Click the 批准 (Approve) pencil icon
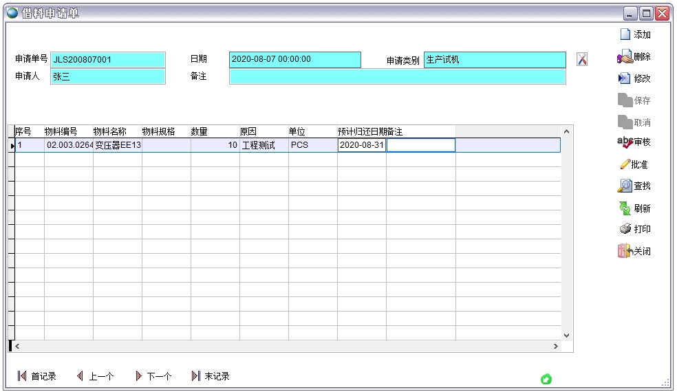Viewport: 677px width, 392px height. coord(625,164)
